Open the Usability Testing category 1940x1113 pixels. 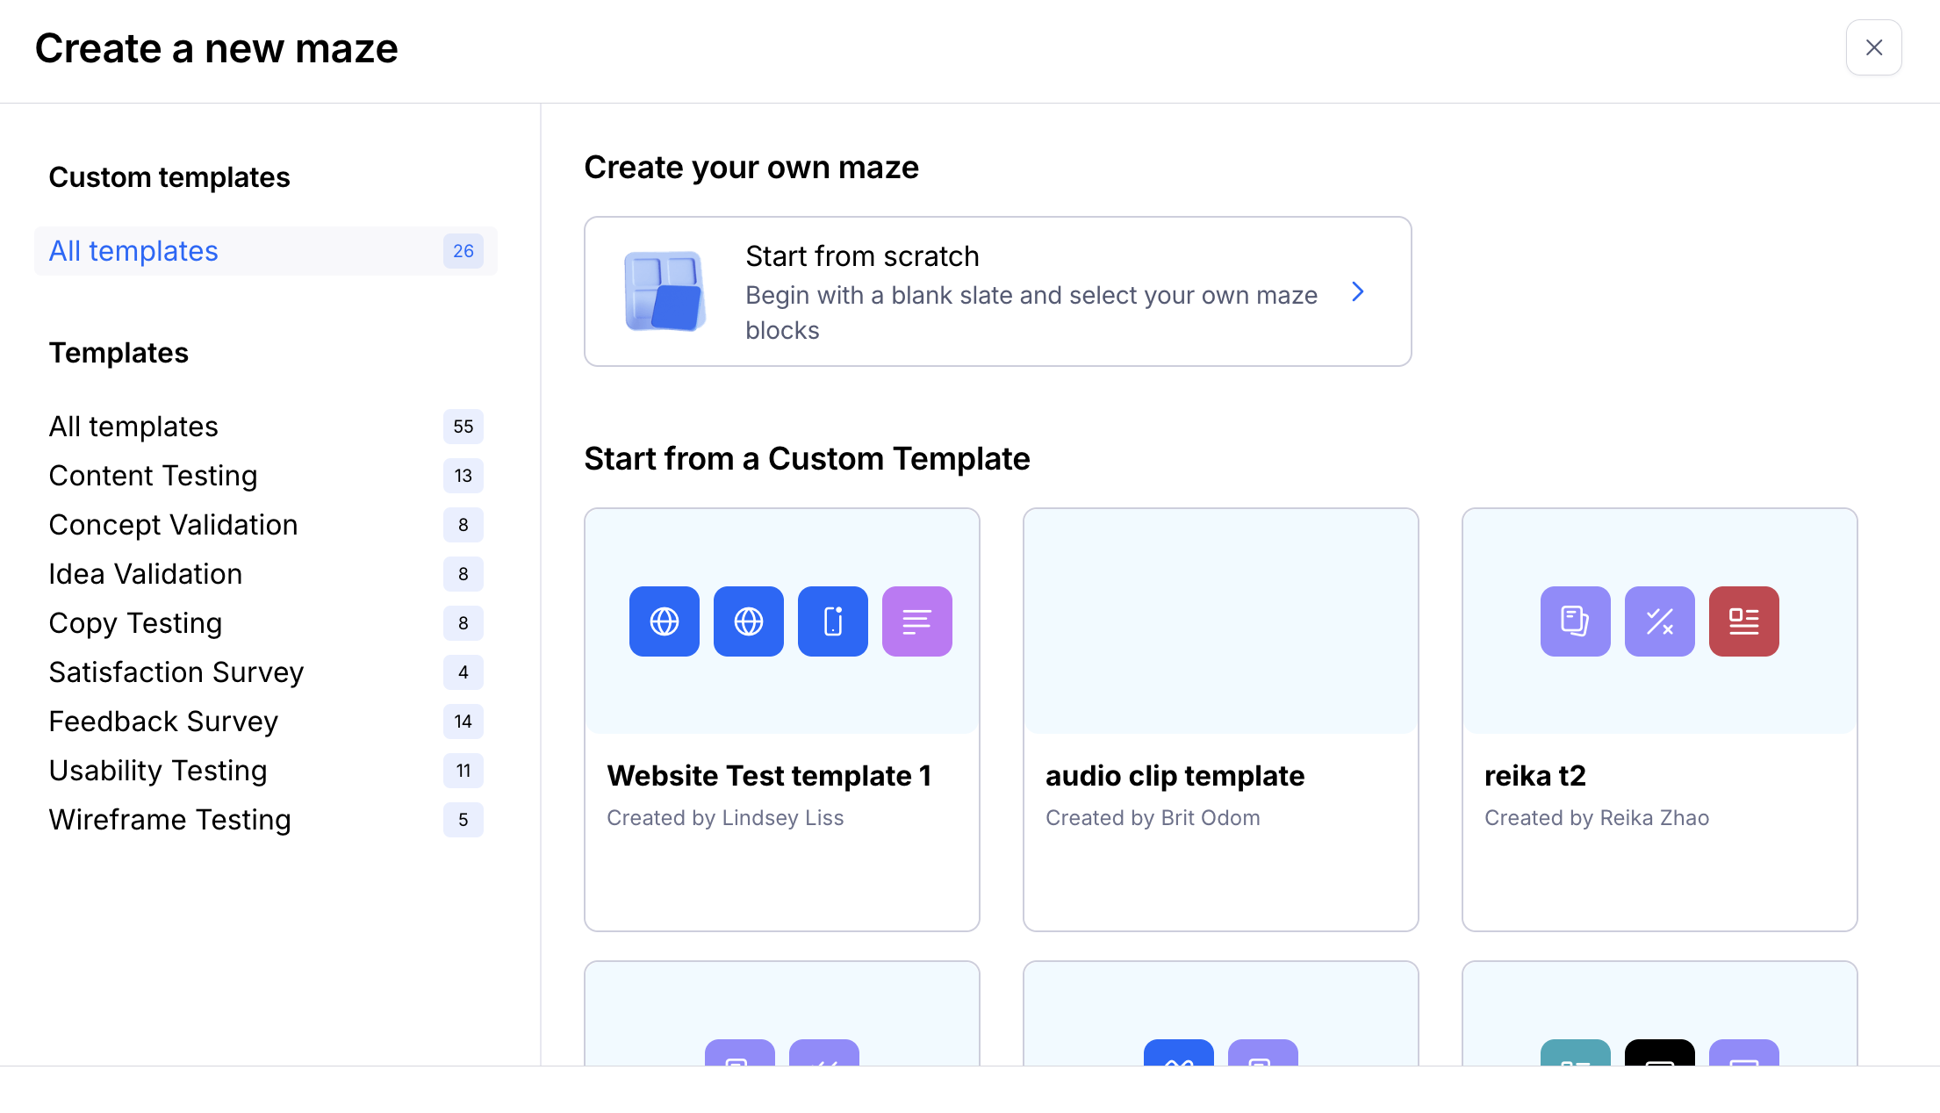pos(158,771)
